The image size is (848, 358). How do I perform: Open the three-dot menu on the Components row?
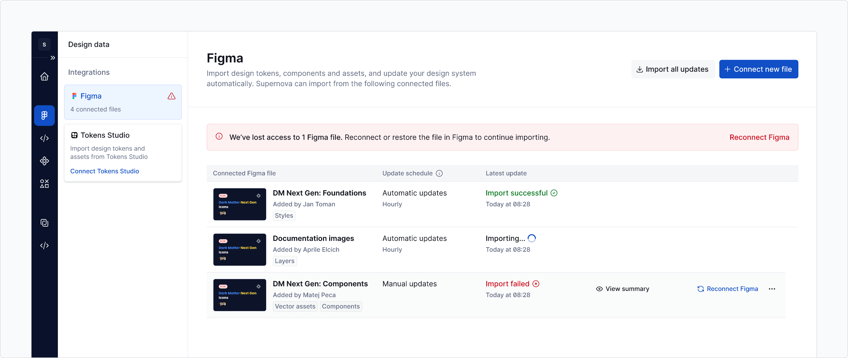(x=772, y=289)
